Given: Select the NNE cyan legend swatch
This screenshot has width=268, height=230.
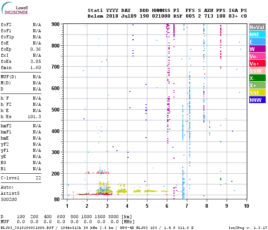Looking at the screenshot, I should point(257,34).
